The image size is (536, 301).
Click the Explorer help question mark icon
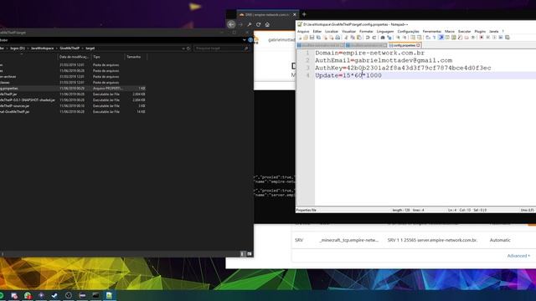(x=250, y=40)
